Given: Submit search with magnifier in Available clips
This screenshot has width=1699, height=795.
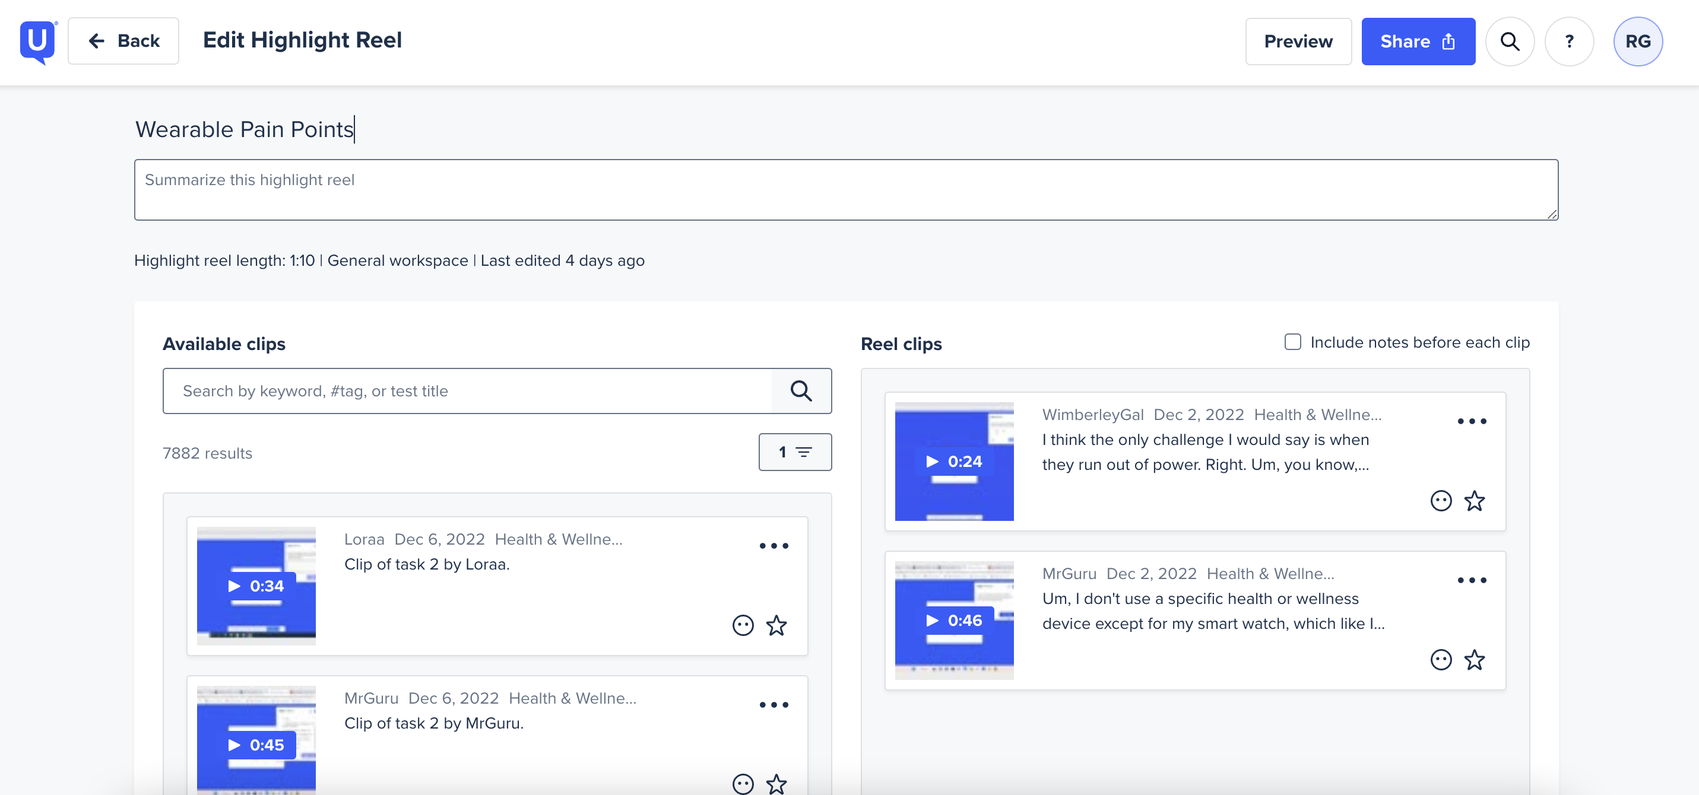Looking at the screenshot, I should [801, 391].
